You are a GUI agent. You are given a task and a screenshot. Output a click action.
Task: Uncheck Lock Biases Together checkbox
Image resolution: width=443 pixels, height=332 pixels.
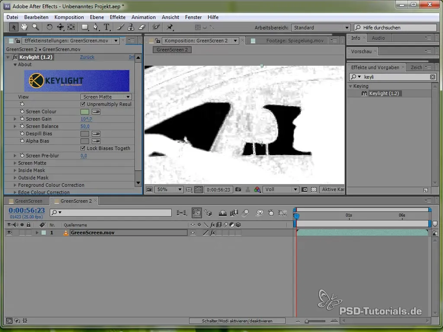pyautogui.click(x=83, y=148)
